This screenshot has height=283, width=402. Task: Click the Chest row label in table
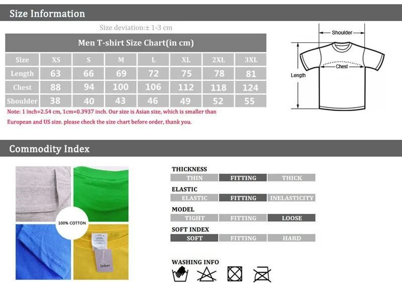22,87
